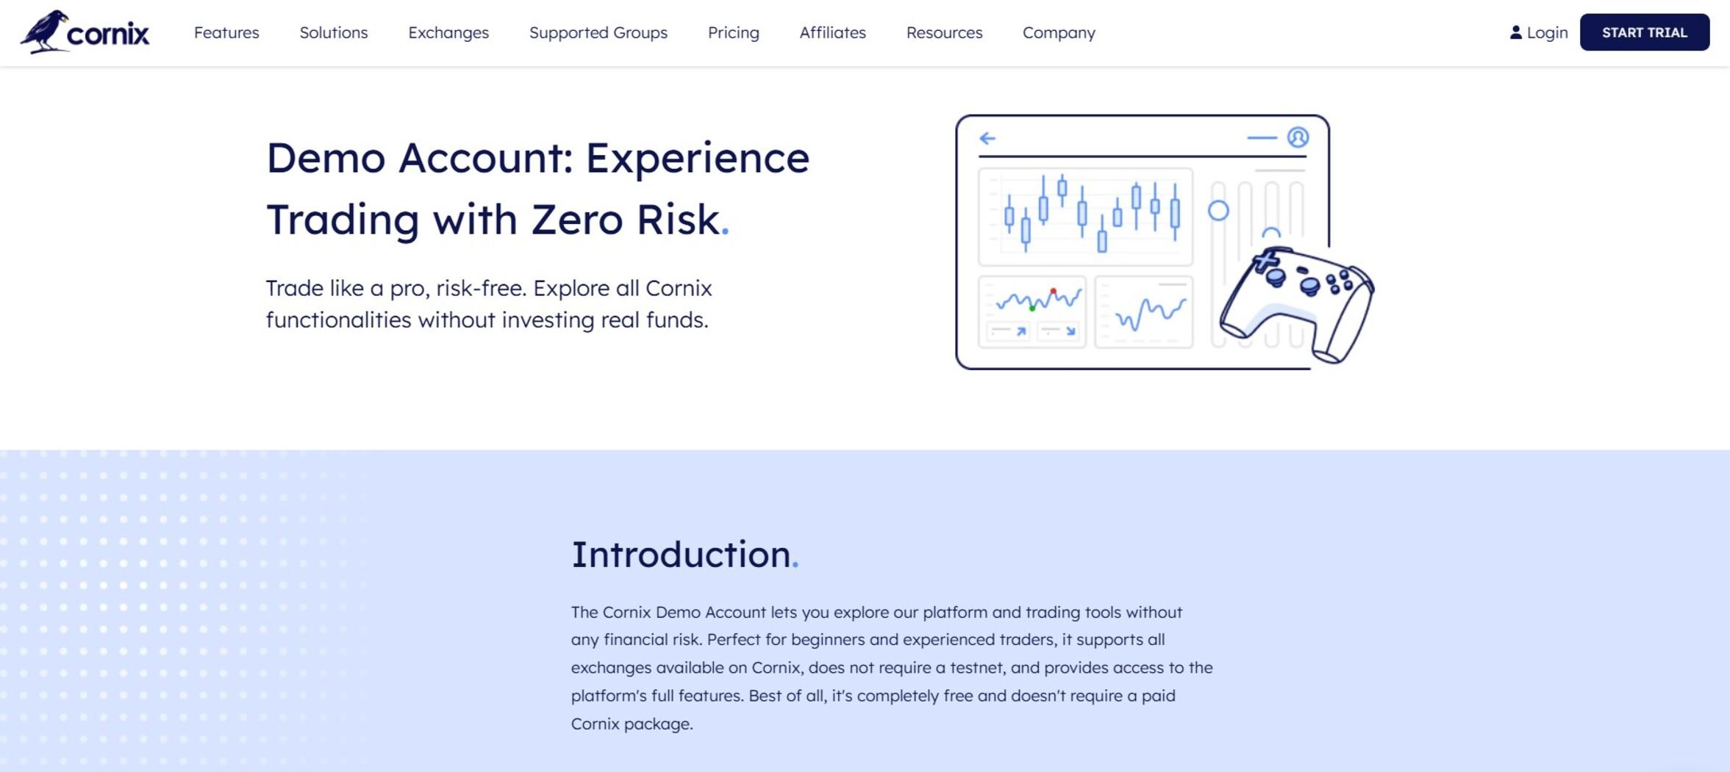This screenshot has width=1730, height=772.
Task: Click the Affiliates nav link
Action: pos(832,32)
